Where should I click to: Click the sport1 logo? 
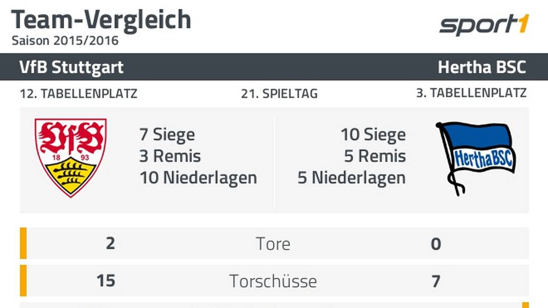coord(484,25)
